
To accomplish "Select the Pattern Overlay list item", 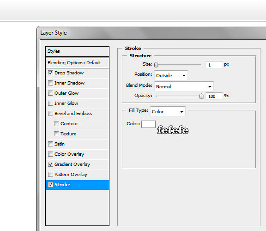I will (77, 175).
